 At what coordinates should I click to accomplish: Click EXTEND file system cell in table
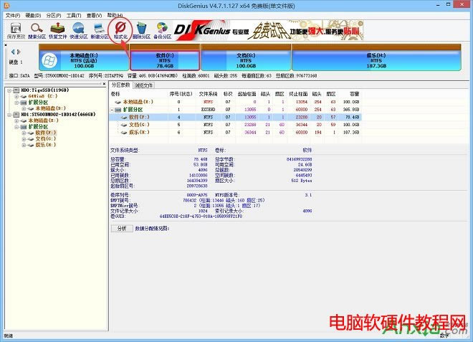pos(208,110)
